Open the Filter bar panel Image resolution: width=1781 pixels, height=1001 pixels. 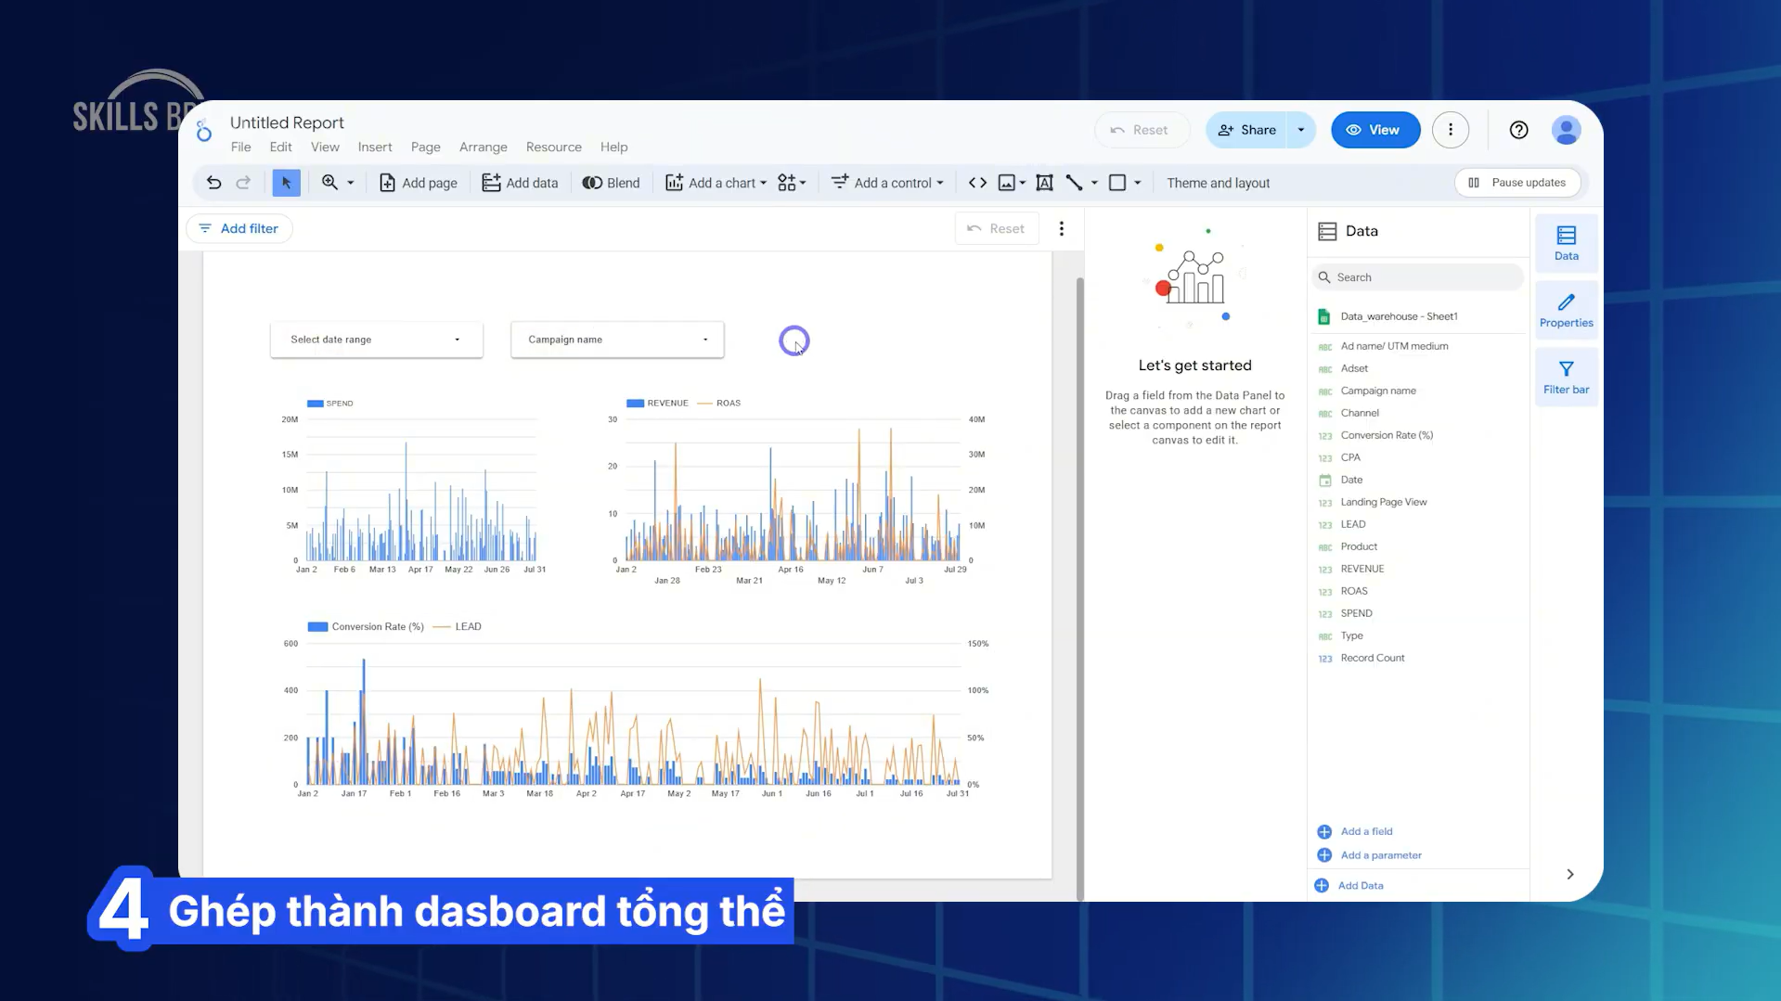[1566, 377]
